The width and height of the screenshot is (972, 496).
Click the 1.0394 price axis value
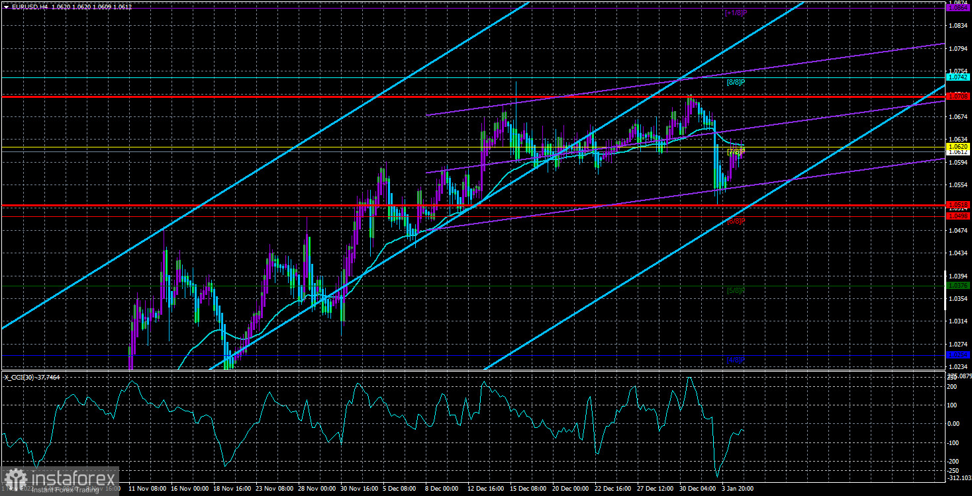pyautogui.click(x=958, y=276)
